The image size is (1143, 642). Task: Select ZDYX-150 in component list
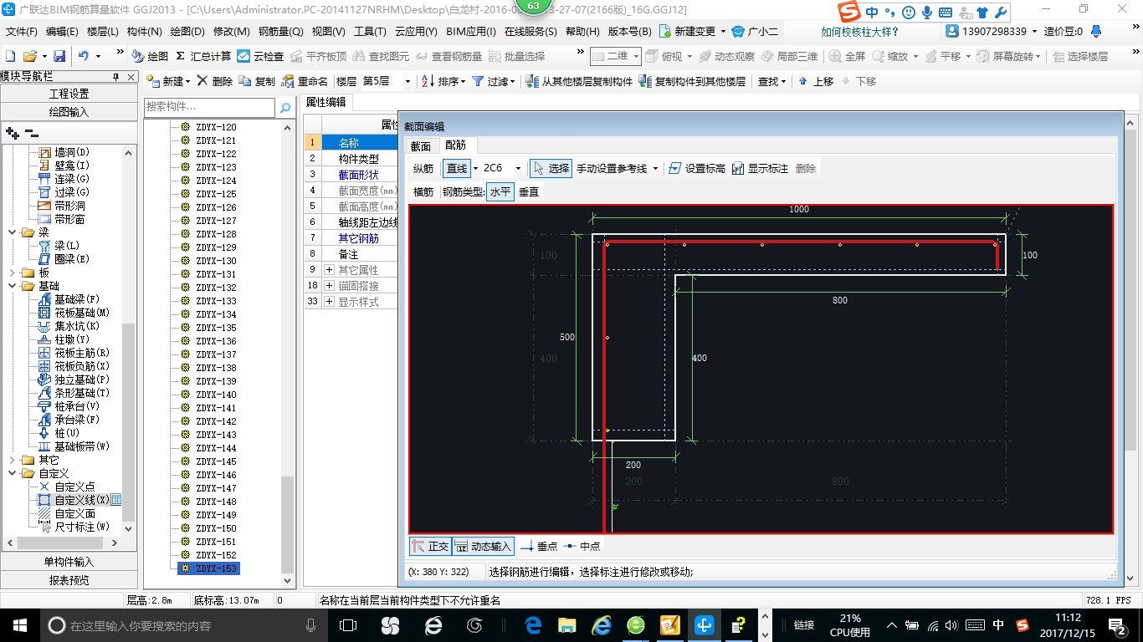pyautogui.click(x=216, y=528)
